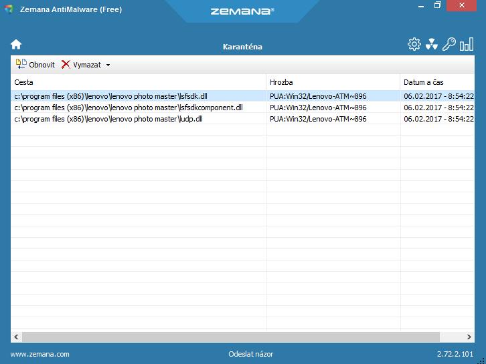Click date cell of lsfsdkcomponent.dll row
486x364 pixels.
(438, 108)
